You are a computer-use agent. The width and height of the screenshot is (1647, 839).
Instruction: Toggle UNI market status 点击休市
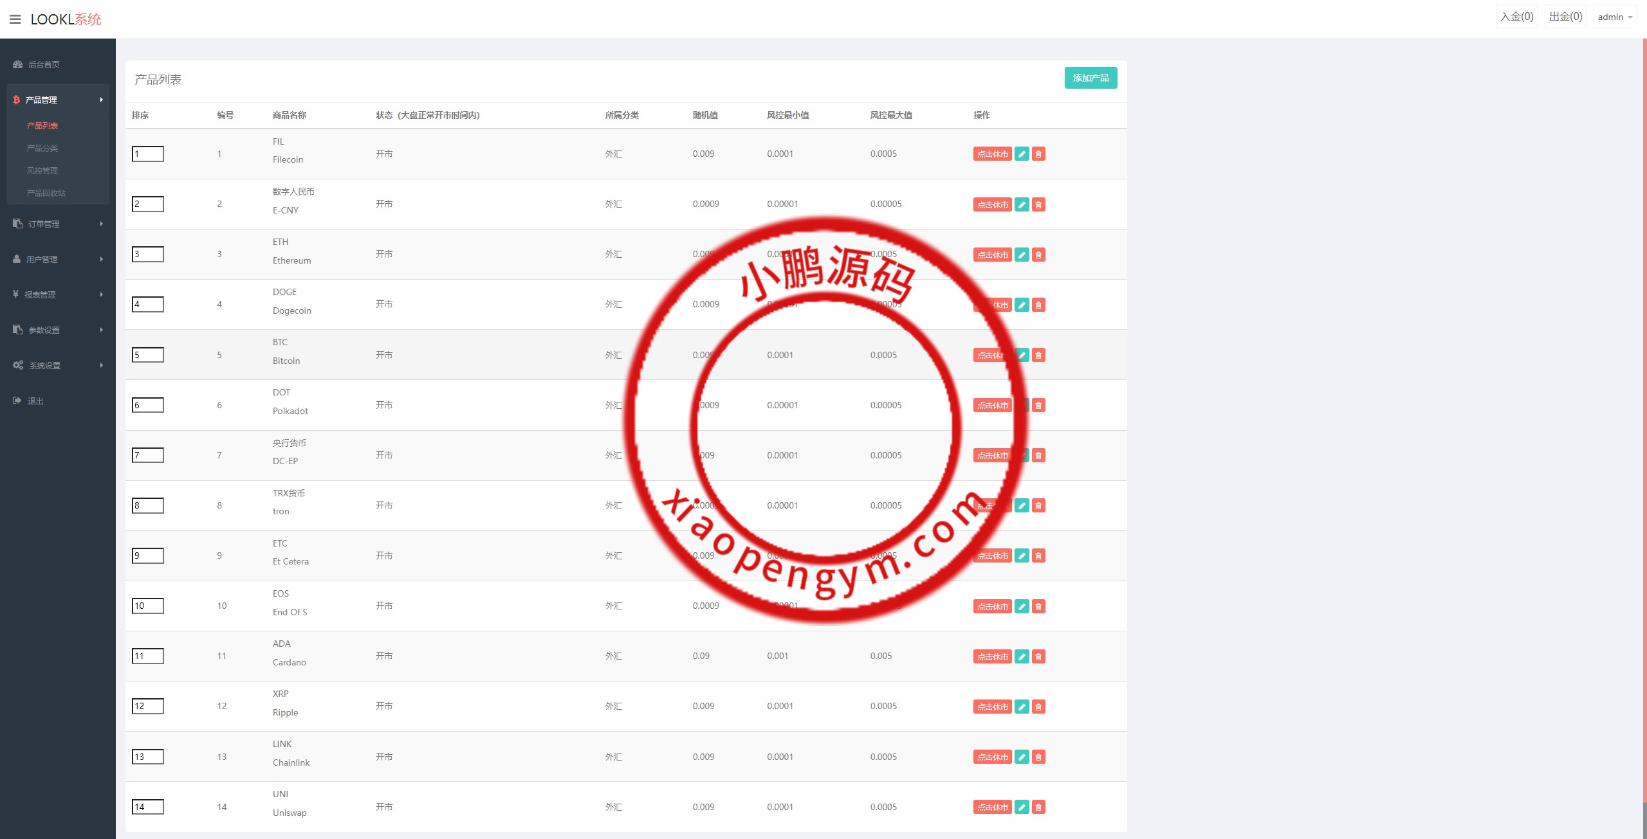tap(992, 807)
